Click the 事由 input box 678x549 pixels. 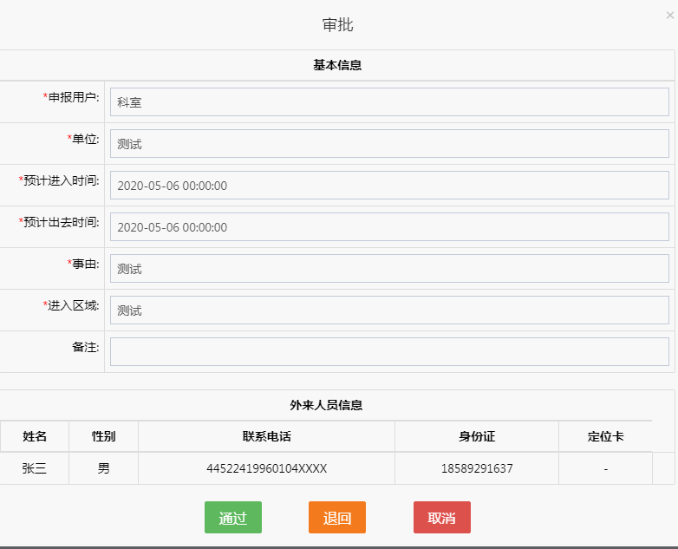click(388, 269)
